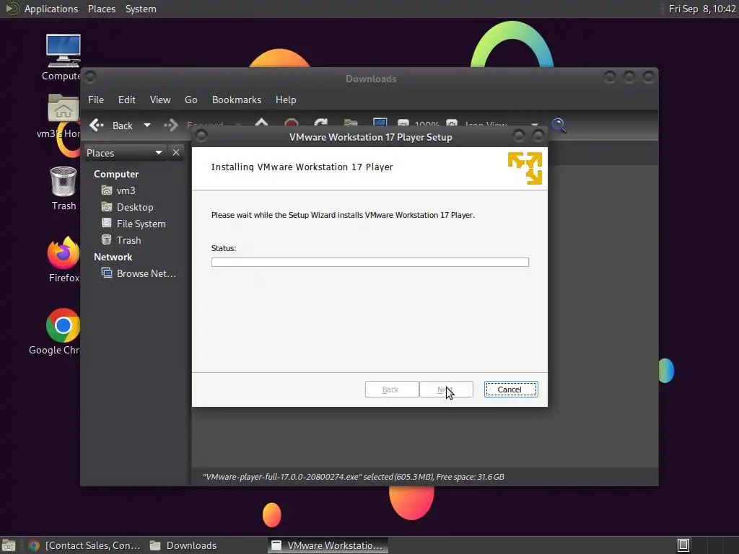Click the Computer heading in the sidebar
The height and width of the screenshot is (554, 739).
point(116,174)
